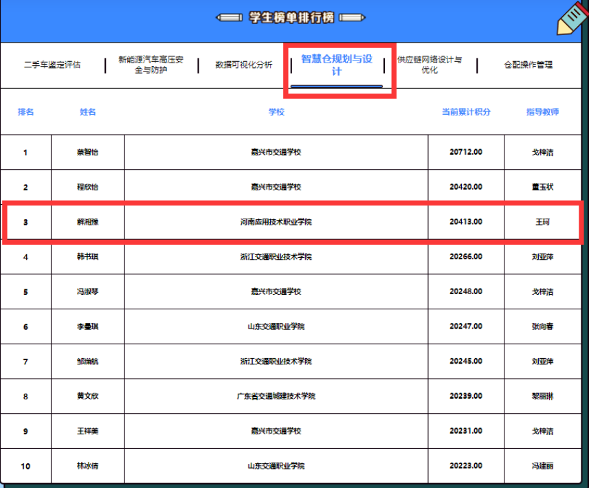Switch to the 仓配操作管理 tab

pos(528,65)
